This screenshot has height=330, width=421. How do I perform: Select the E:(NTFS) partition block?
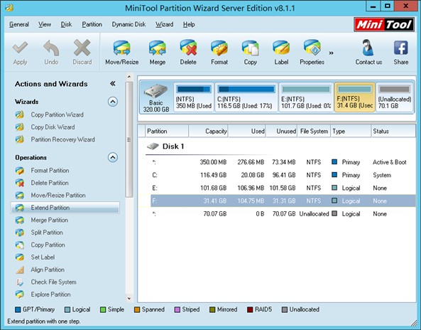[x=306, y=97]
